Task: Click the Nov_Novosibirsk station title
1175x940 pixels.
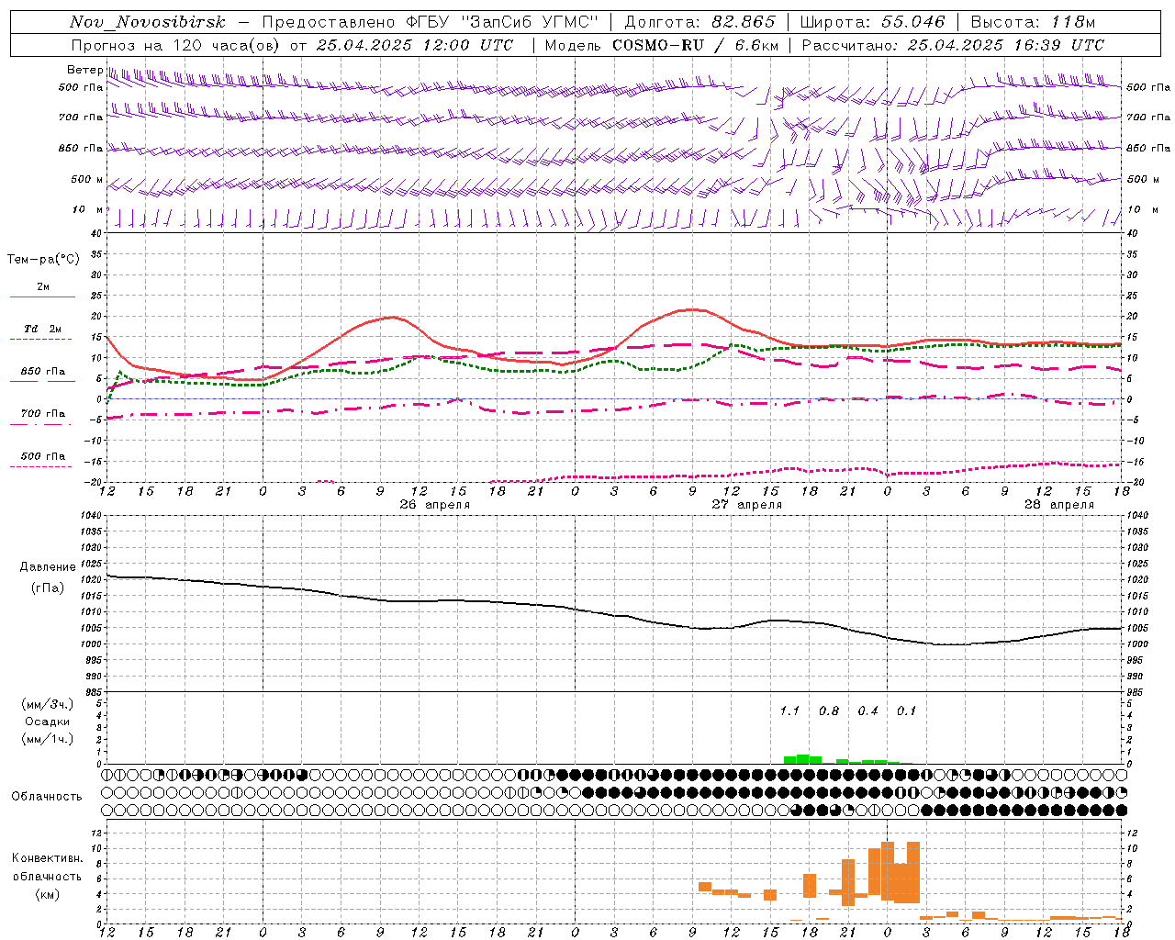Action: point(147,22)
